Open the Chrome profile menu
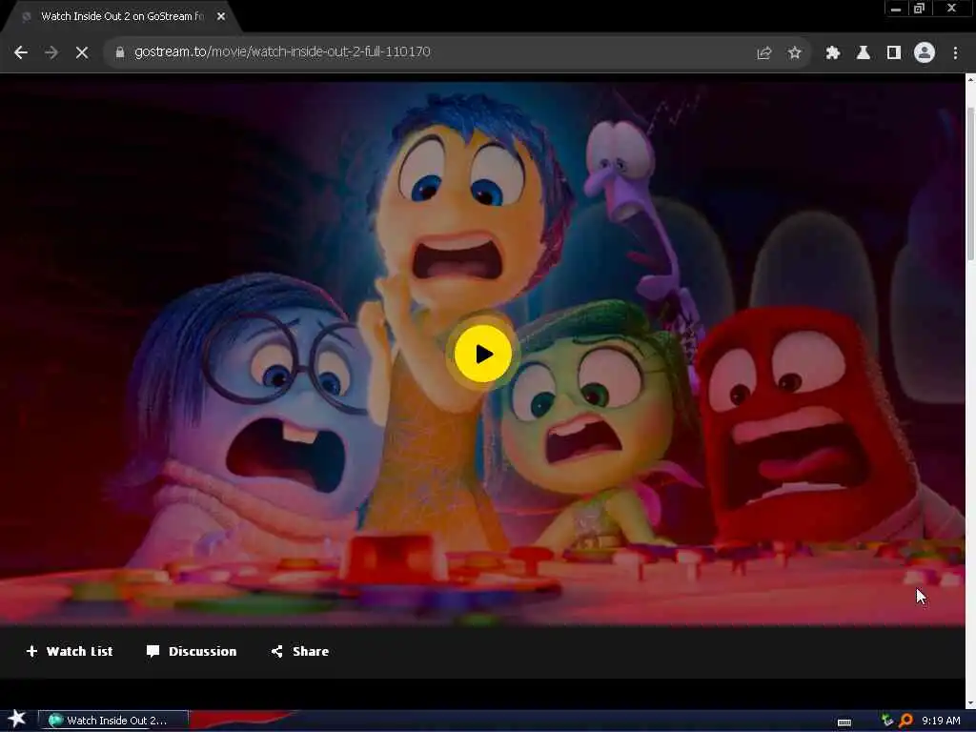Screen dimensions: 976x732 click(x=924, y=53)
